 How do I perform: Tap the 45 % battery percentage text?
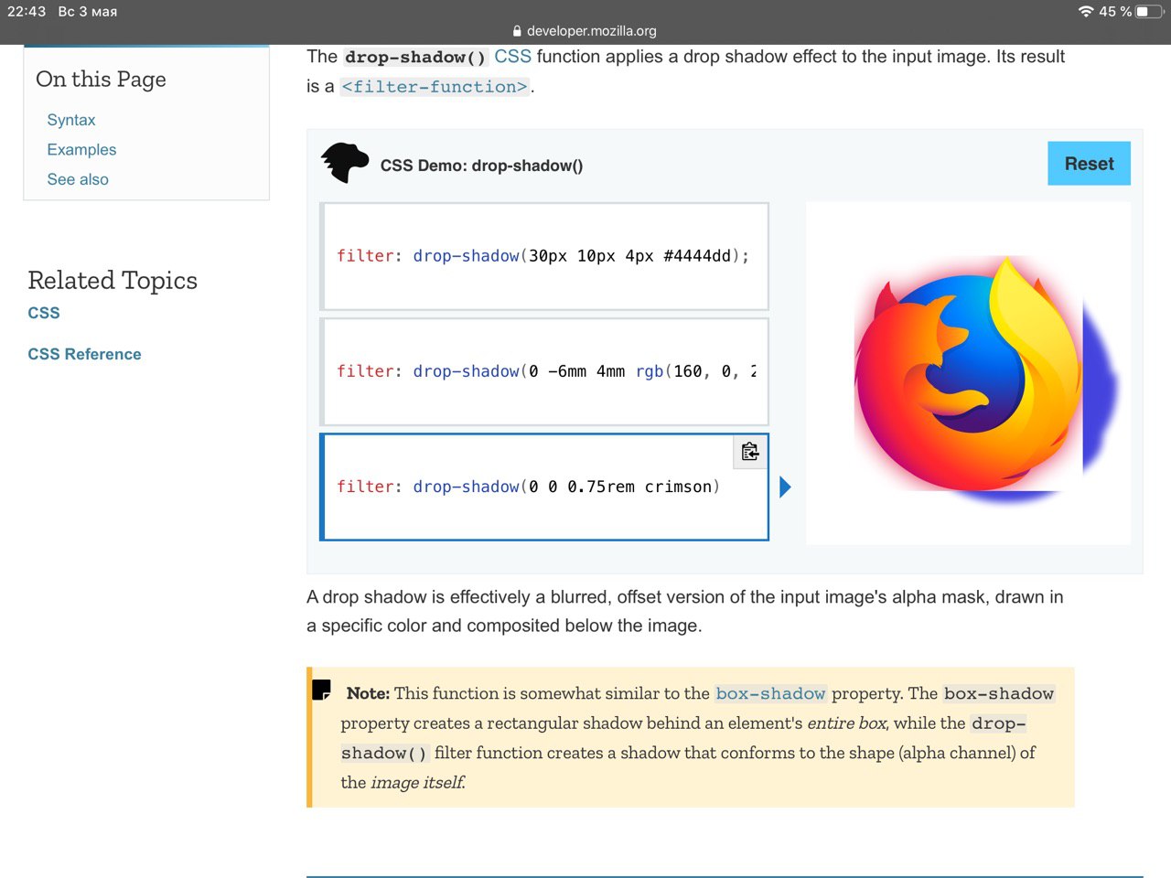pos(1115,11)
